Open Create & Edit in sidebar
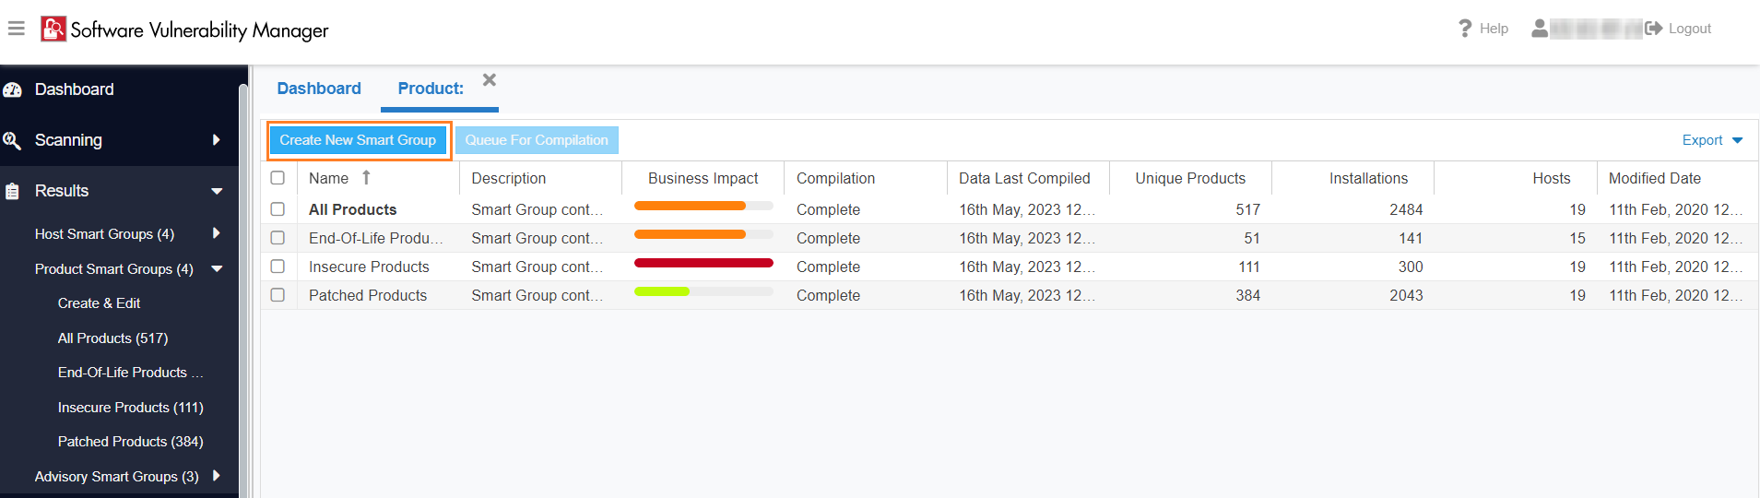1760x498 pixels. (x=99, y=303)
